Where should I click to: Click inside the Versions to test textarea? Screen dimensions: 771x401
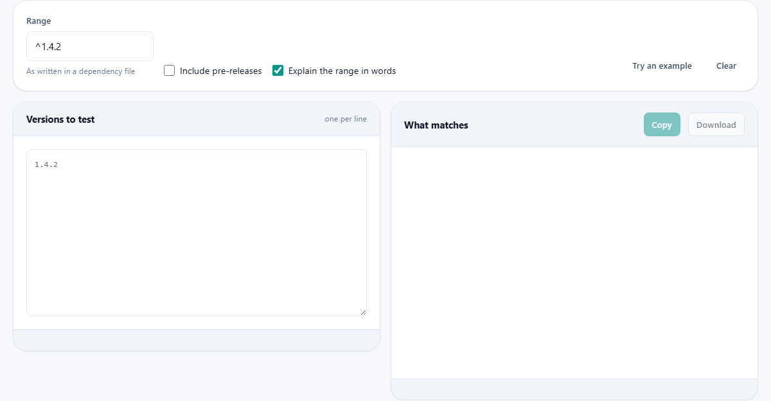pyautogui.click(x=197, y=233)
